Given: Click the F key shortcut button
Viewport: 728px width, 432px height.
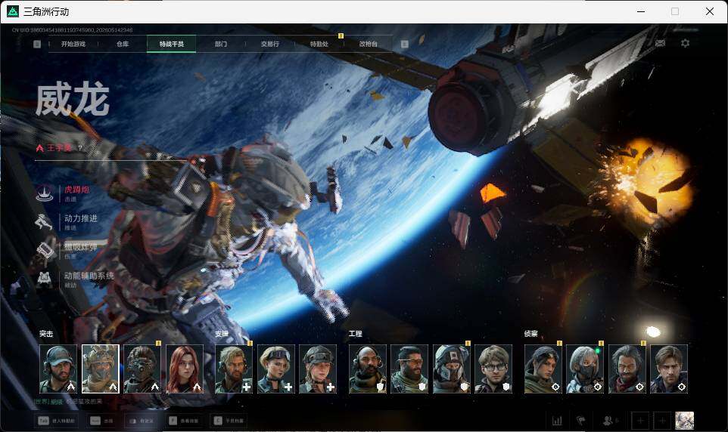Looking at the screenshot, I should [x=184, y=421].
